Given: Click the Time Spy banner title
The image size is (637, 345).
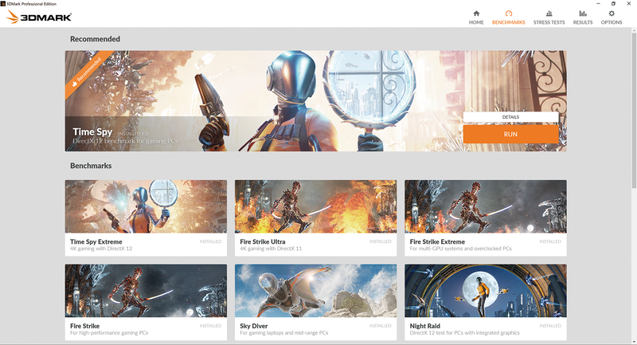Looking at the screenshot, I should click(x=92, y=131).
